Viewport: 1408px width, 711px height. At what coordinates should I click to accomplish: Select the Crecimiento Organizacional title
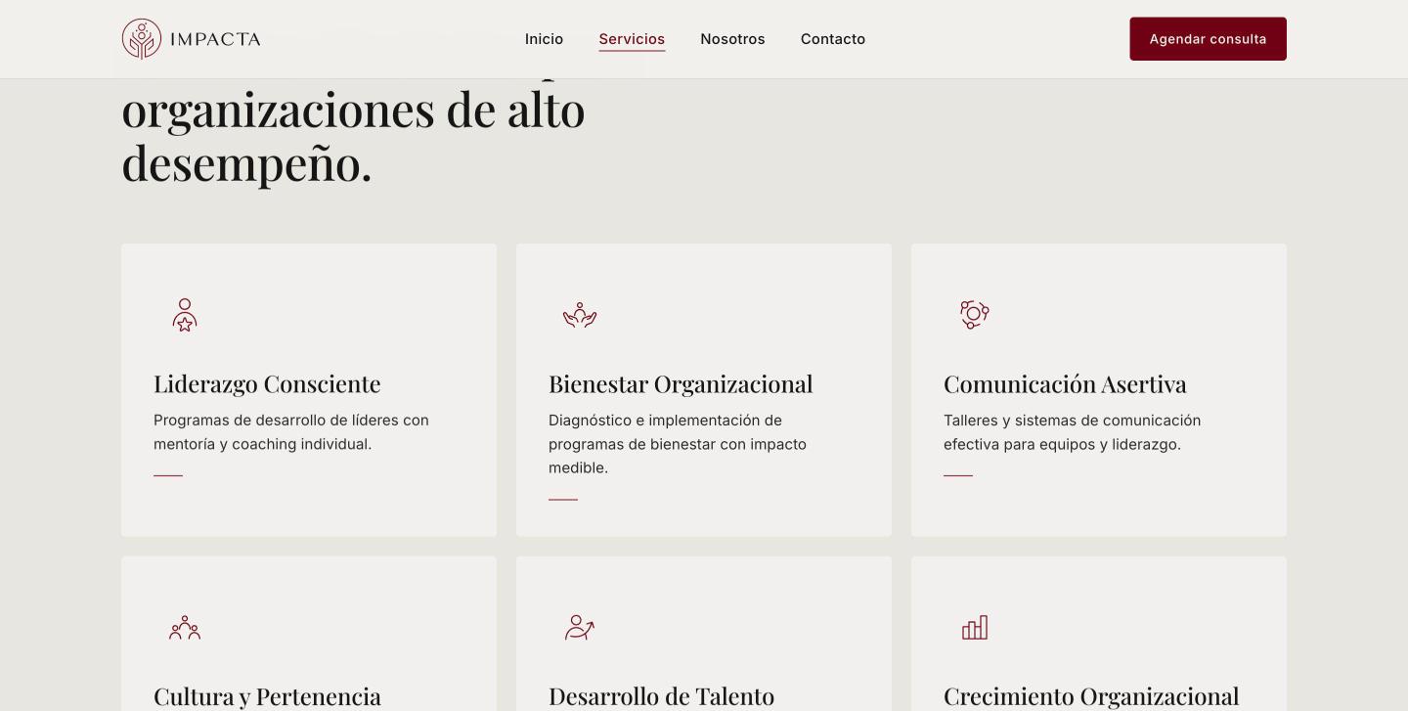tap(1091, 696)
